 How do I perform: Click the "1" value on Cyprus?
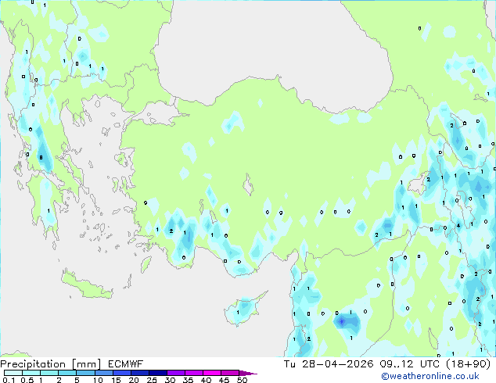pyautogui.click(x=238, y=313)
